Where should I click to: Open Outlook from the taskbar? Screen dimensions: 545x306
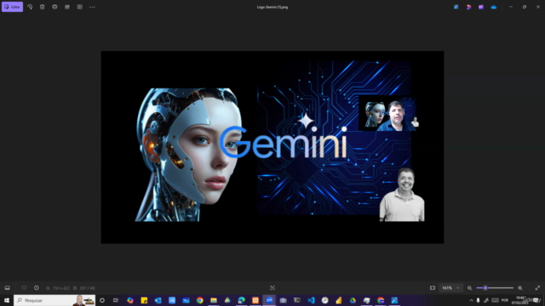[x=158, y=300]
